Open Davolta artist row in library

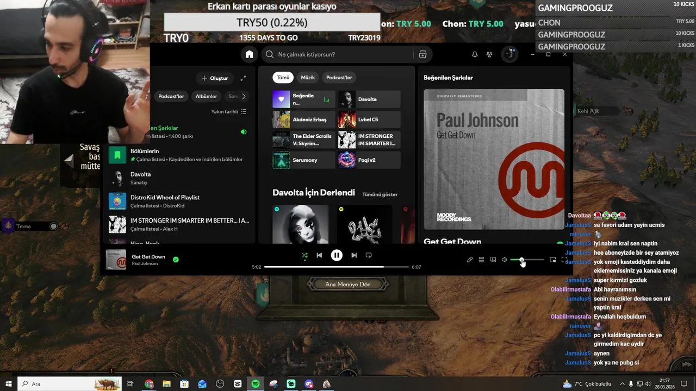coord(178,178)
